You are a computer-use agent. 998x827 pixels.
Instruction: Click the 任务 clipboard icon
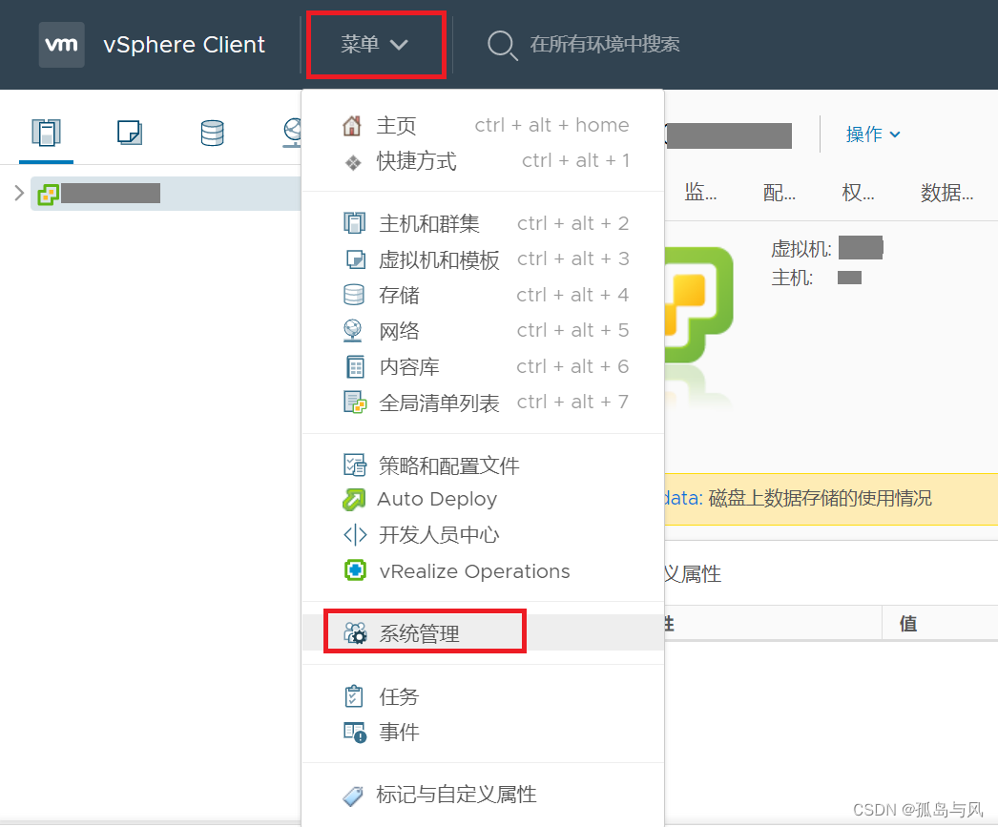coord(354,696)
